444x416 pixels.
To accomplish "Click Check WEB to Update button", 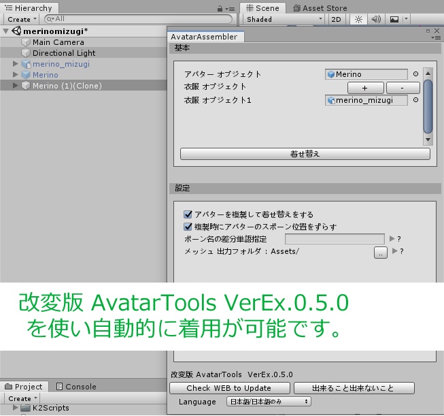I will pyautogui.click(x=230, y=388).
